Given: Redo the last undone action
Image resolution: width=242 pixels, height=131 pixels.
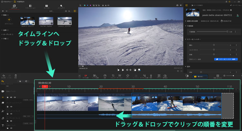Looking at the screenshot, I should coord(10,76).
